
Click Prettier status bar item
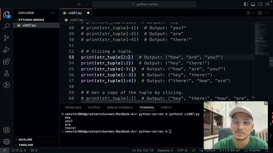click(253, 150)
